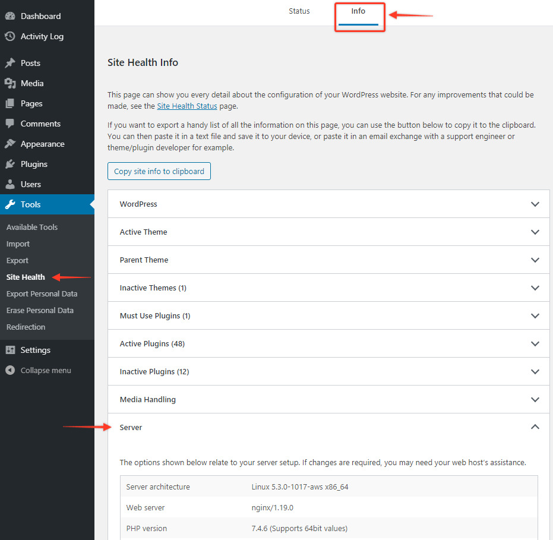Click the Settings sliders icon
The image size is (553, 540).
tap(10, 350)
